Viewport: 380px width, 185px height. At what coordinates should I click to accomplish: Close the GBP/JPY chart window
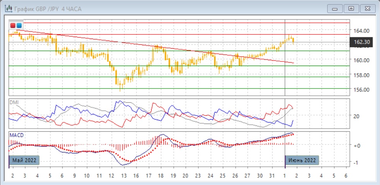coord(368,8)
